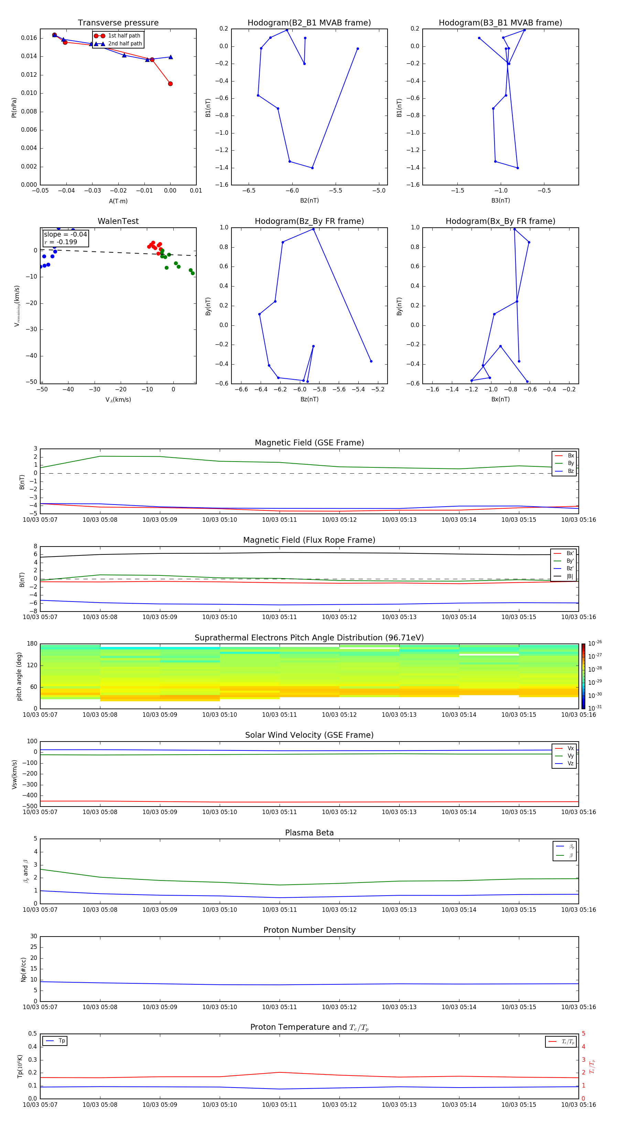Click the "Magnetic Field (GSE Frame)" title
619x1135 pixels.
(309, 443)
